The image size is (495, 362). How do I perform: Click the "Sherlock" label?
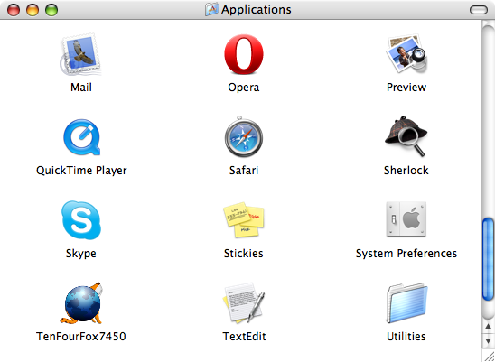click(x=406, y=171)
